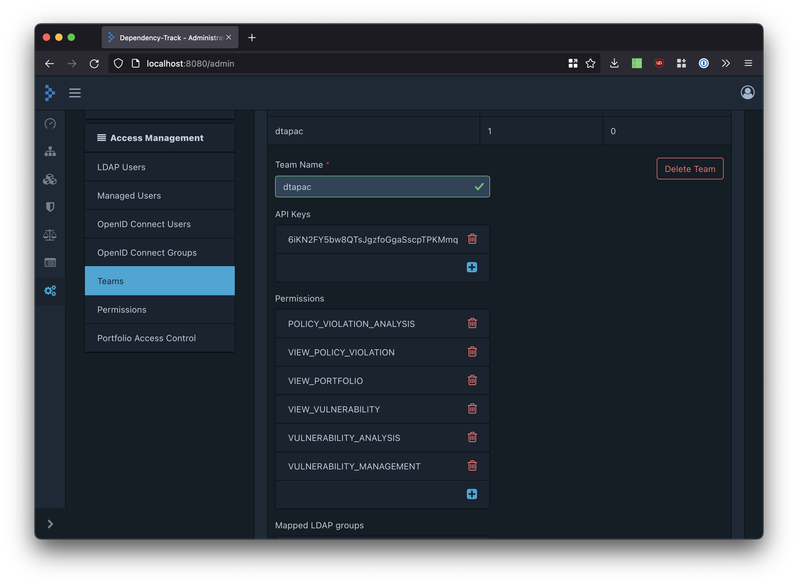Open Managed Users section

(x=129, y=195)
